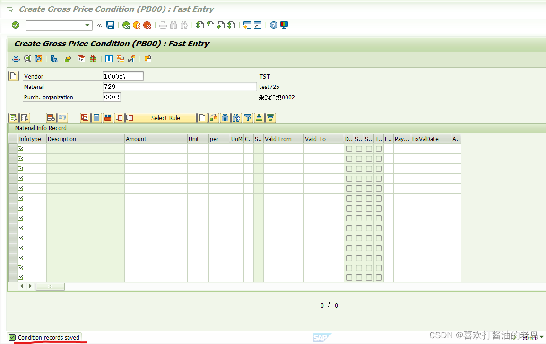Open the Print function via the printer icon
Screen dimensions: 546x344
pyautogui.click(x=163, y=25)
